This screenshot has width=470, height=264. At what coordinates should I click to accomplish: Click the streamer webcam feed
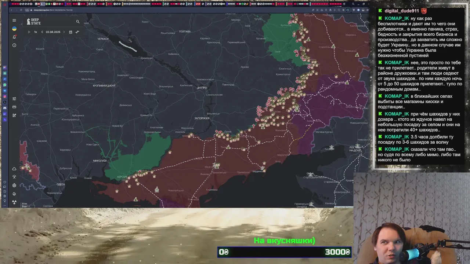click(412, 218)
